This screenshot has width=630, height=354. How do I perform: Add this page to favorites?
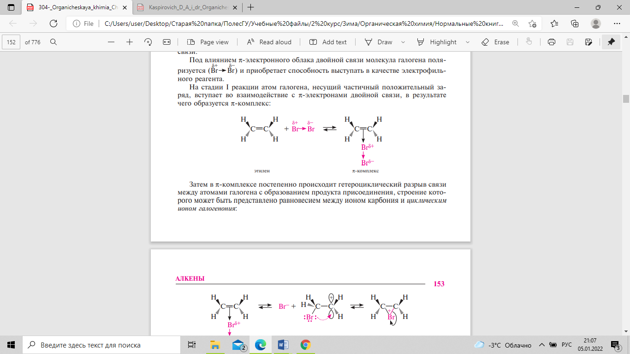point(533,24)
